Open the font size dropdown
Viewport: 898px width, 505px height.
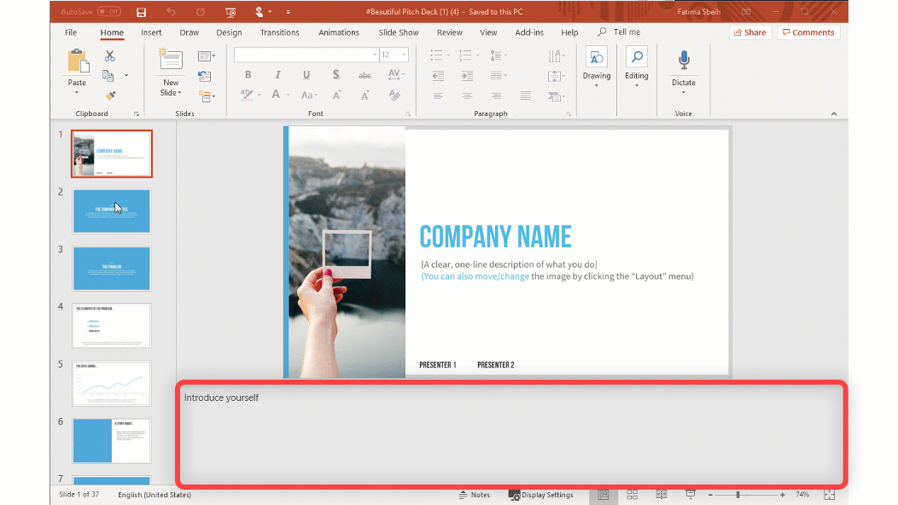tap(404, 55)
